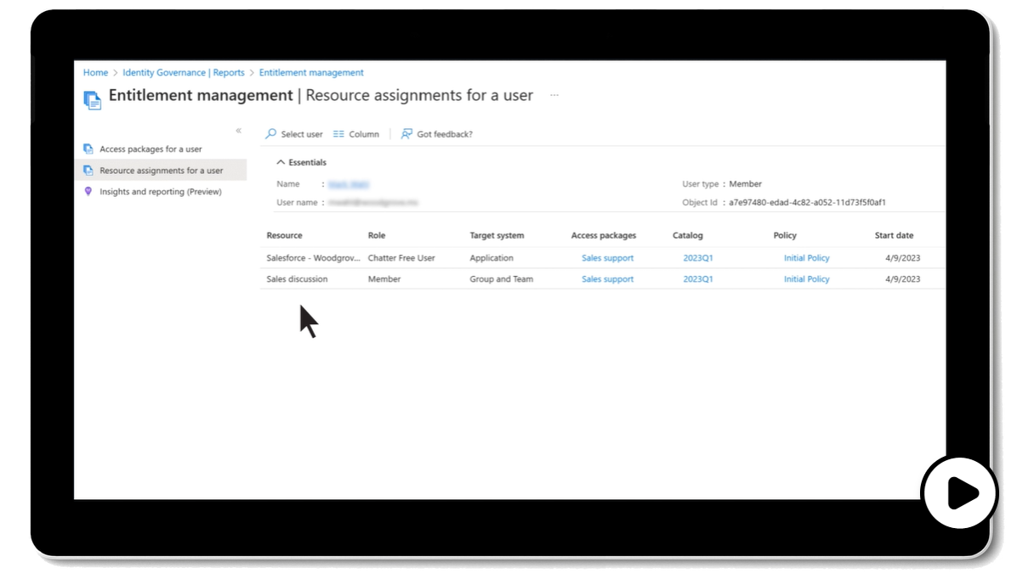
Task: Click the Entitlement management title icon
Action: 92,99
